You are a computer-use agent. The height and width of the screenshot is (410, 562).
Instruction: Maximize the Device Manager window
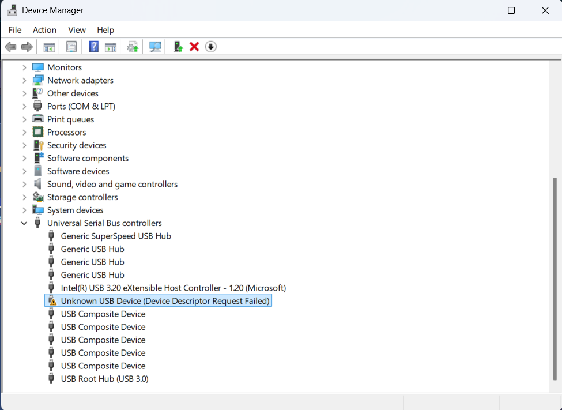tap(511, 10)
